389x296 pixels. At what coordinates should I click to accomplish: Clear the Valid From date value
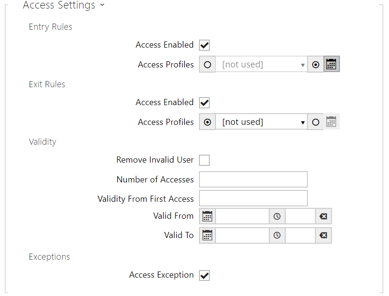[323, 216]
